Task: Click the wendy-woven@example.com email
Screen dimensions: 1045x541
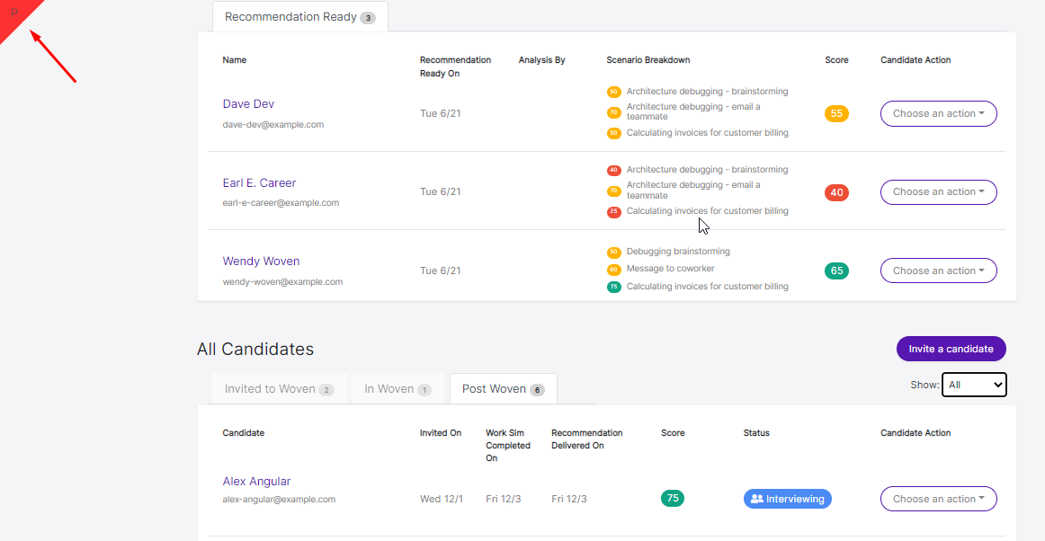Action: (282, 282)
